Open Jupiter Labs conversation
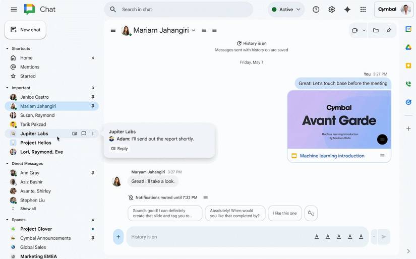 tap(34, 134)
